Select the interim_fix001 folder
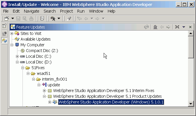Viewport: 196px width, 116px height. (x=54, y=79)
